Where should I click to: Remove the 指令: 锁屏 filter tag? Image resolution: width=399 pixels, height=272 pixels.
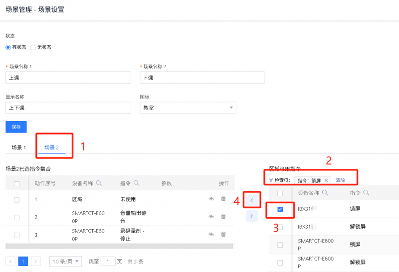pos(326,180)
